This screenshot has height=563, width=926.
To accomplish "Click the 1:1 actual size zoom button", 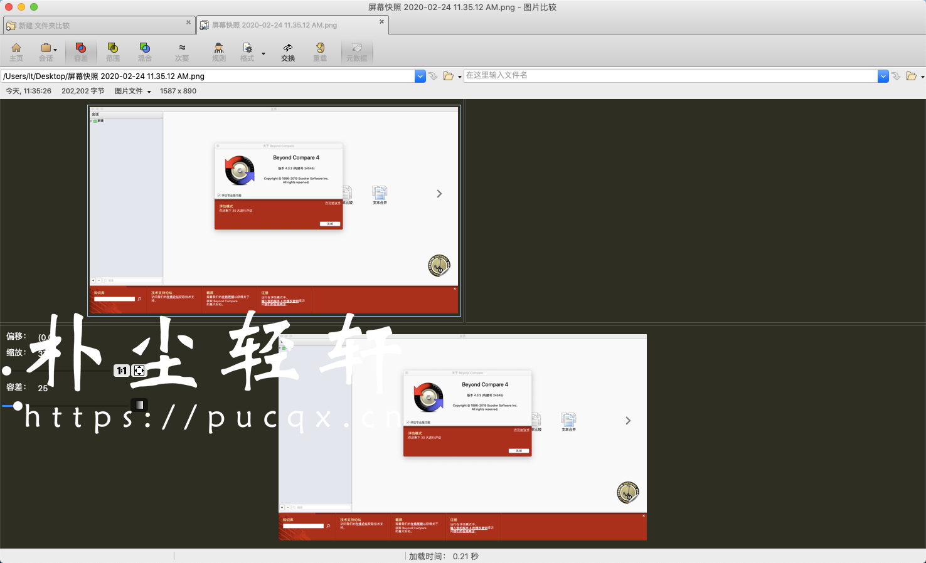I will tap(122, 371).
